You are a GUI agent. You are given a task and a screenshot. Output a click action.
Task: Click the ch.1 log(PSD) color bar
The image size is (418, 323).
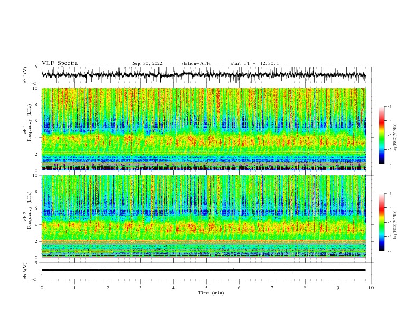[x=382, y=135]
